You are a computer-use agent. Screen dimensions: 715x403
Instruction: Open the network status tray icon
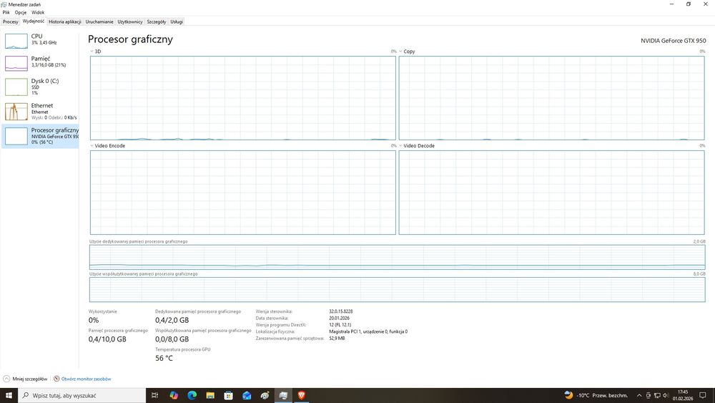tap(657, 395)
